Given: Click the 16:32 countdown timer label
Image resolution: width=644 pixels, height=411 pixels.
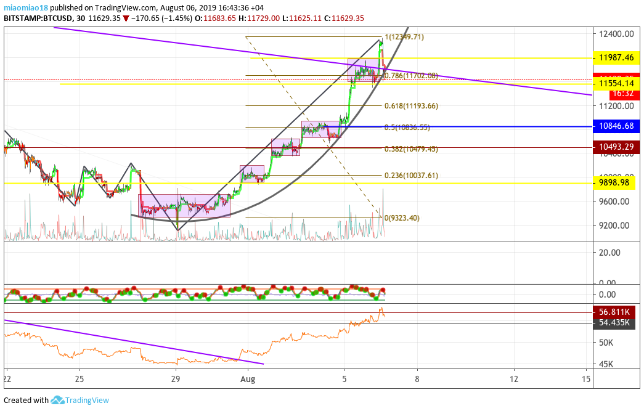Looking at the screenshot, I should pyautogui.click(x=623, y=94).
